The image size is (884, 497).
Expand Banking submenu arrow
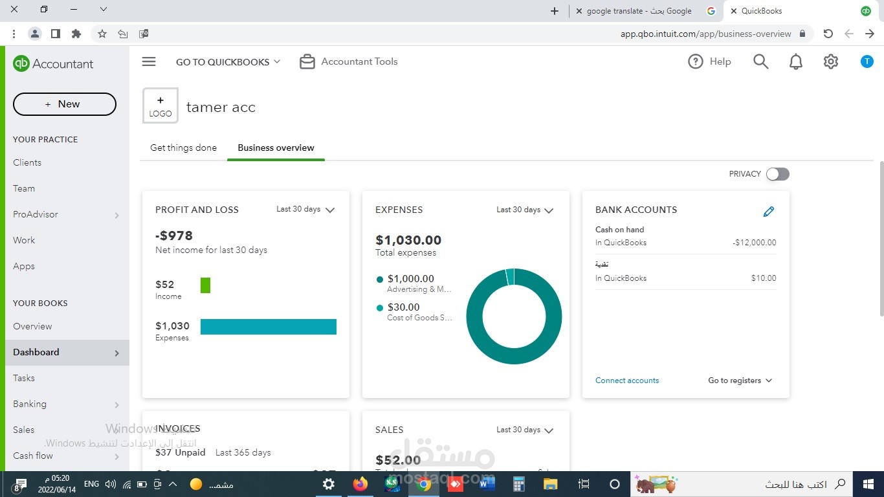point(117,404)
